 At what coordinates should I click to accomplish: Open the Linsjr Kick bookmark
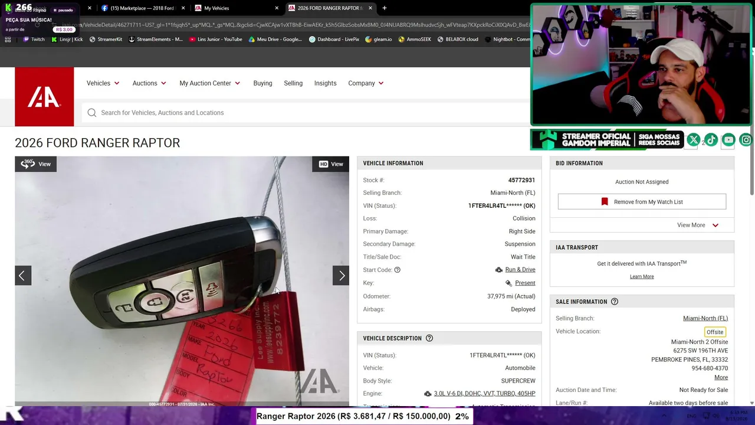click(x=67, y=40)
